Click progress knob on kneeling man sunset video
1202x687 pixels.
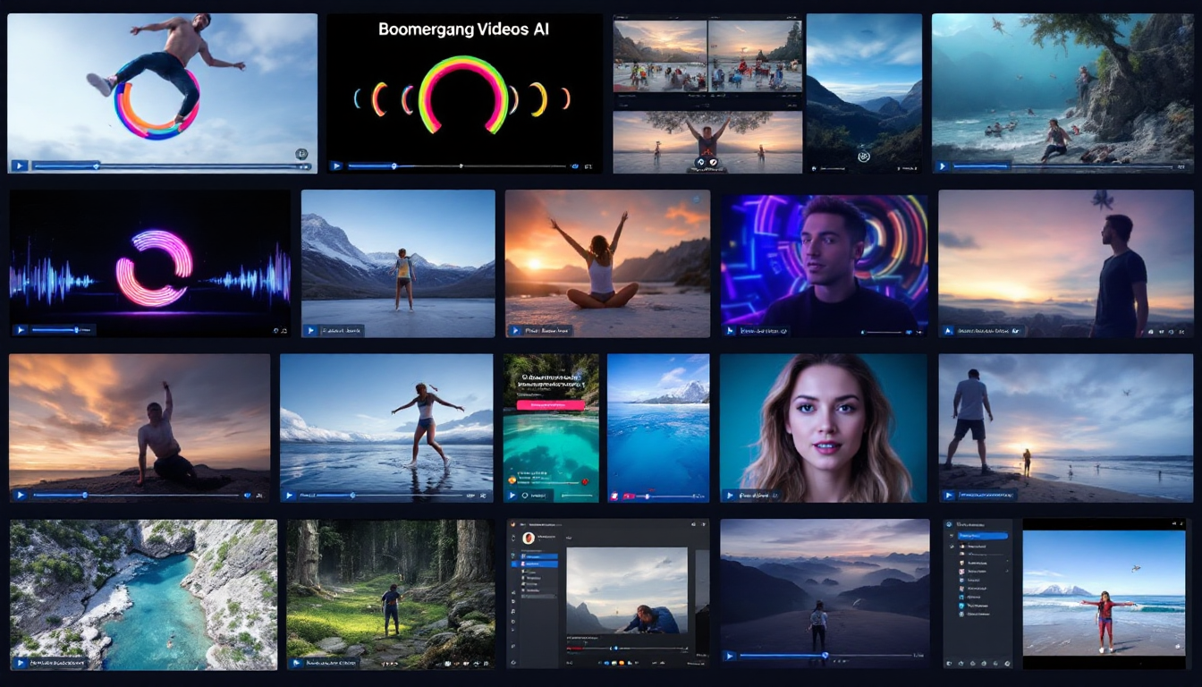click(86, 495)
